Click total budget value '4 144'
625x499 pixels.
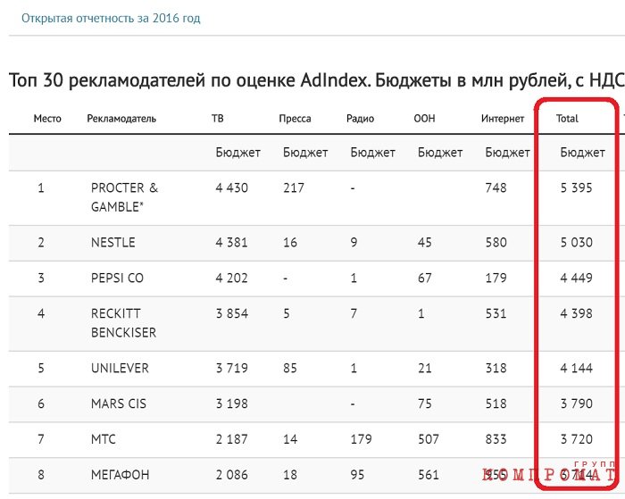(577, 368)
